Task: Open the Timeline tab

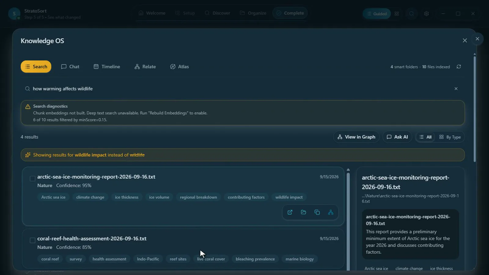Action: tap(107, 67)
